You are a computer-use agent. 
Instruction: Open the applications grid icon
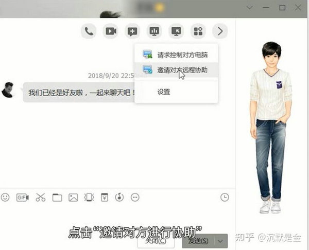click(198, 31)
